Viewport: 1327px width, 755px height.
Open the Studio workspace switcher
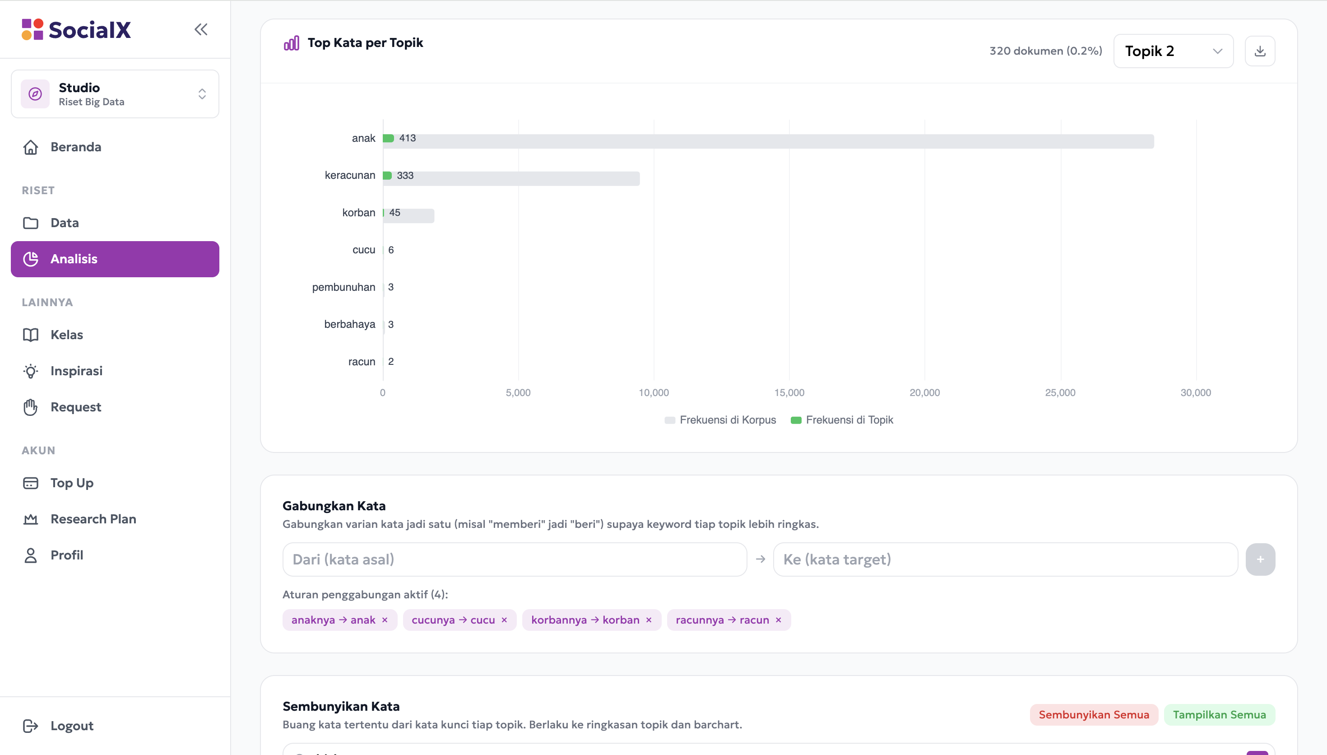[115, 94]
